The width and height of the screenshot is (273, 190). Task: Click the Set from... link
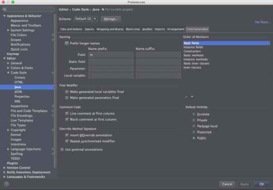pyautogui.click(x=263, y=22)
